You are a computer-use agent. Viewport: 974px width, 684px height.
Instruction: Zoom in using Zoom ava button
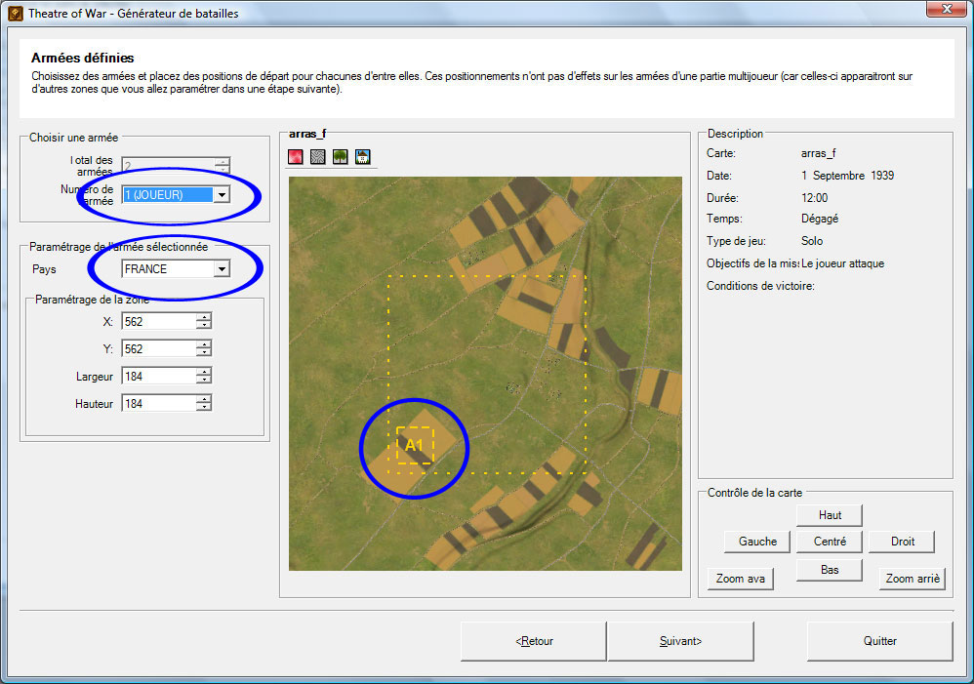point(741,579)
